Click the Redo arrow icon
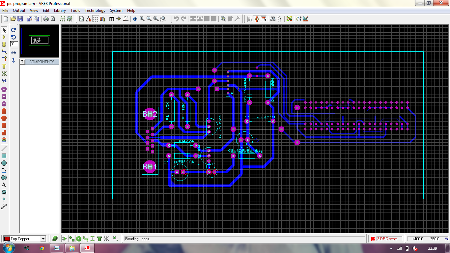 [x=183, y=19]
